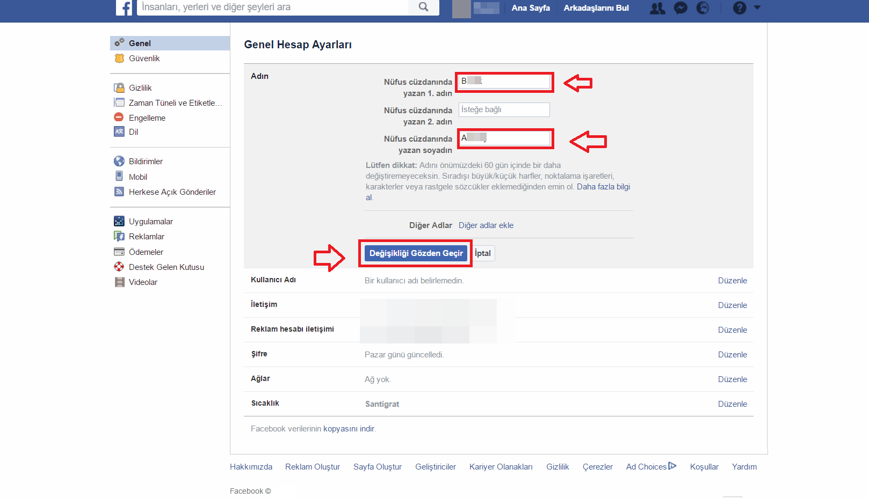Focus the optional second name field
869x498 pixels.
pyautogui.click(x=504, y=109)
